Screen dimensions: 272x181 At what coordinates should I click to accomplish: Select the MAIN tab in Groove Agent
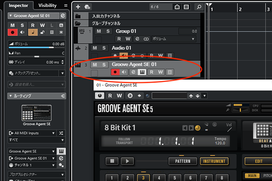[x=252, y=176]
